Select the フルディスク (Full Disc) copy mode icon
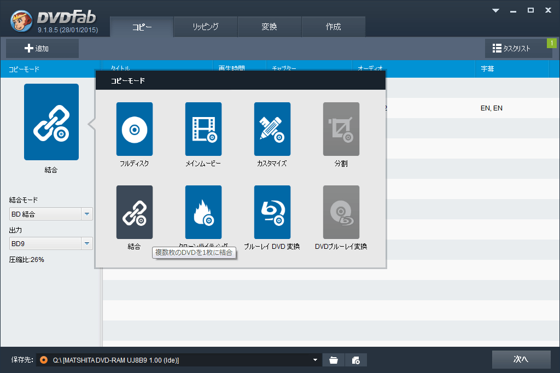 [x=135, y=129]
